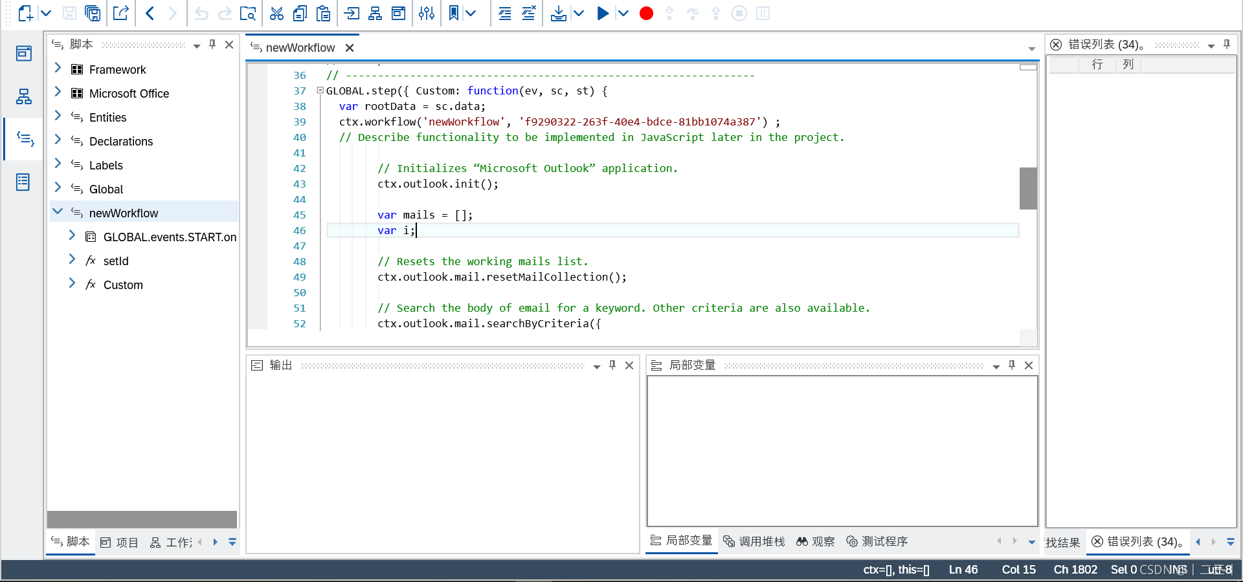Open the bookmark dropdown arrow

[x=471, y=13]
